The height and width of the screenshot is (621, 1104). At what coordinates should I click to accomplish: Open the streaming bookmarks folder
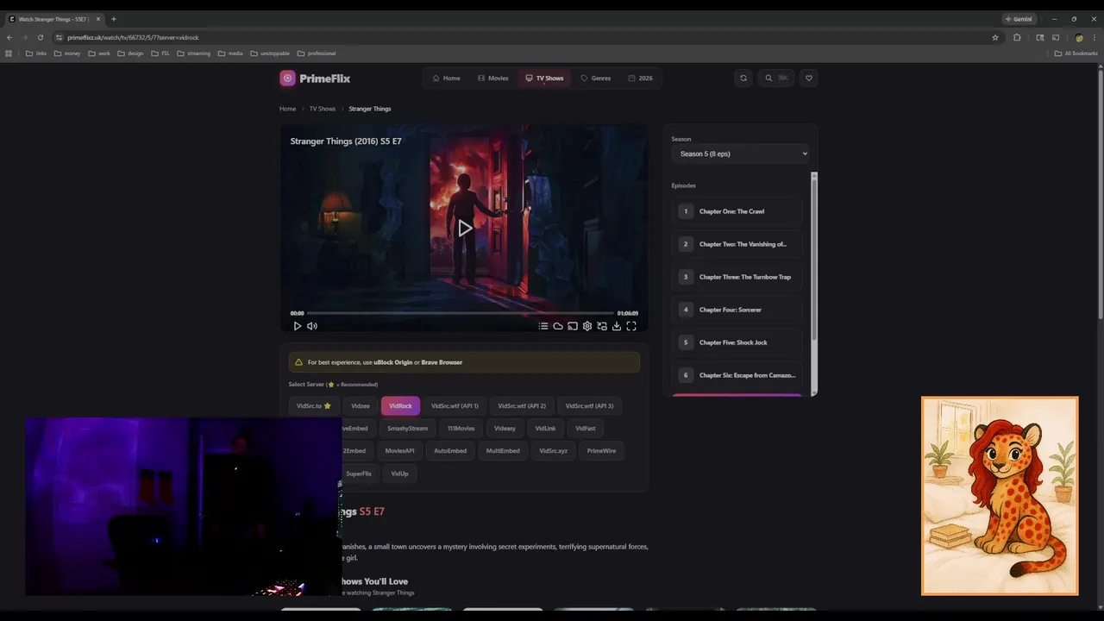[x=193, y=53]
